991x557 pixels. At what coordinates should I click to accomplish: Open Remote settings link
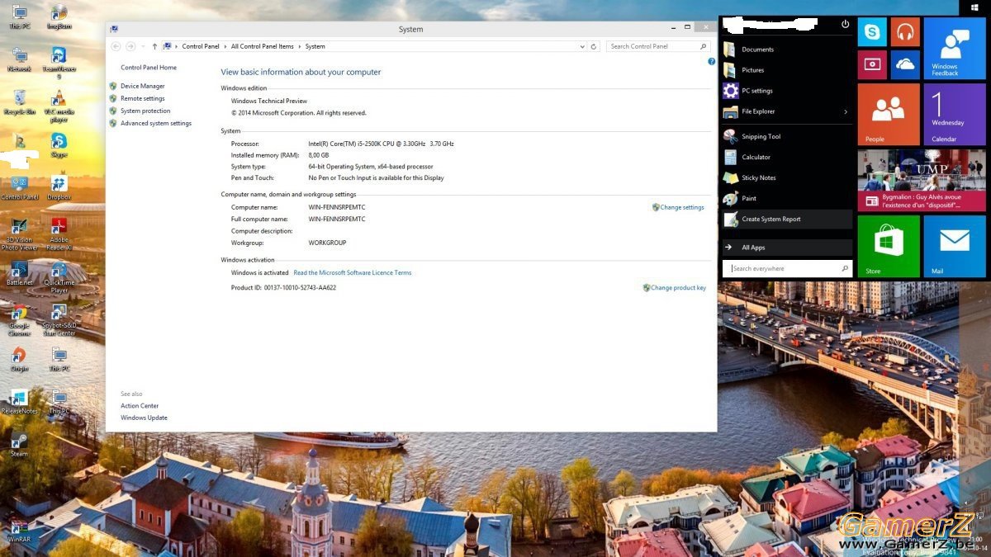coord(142,98)
